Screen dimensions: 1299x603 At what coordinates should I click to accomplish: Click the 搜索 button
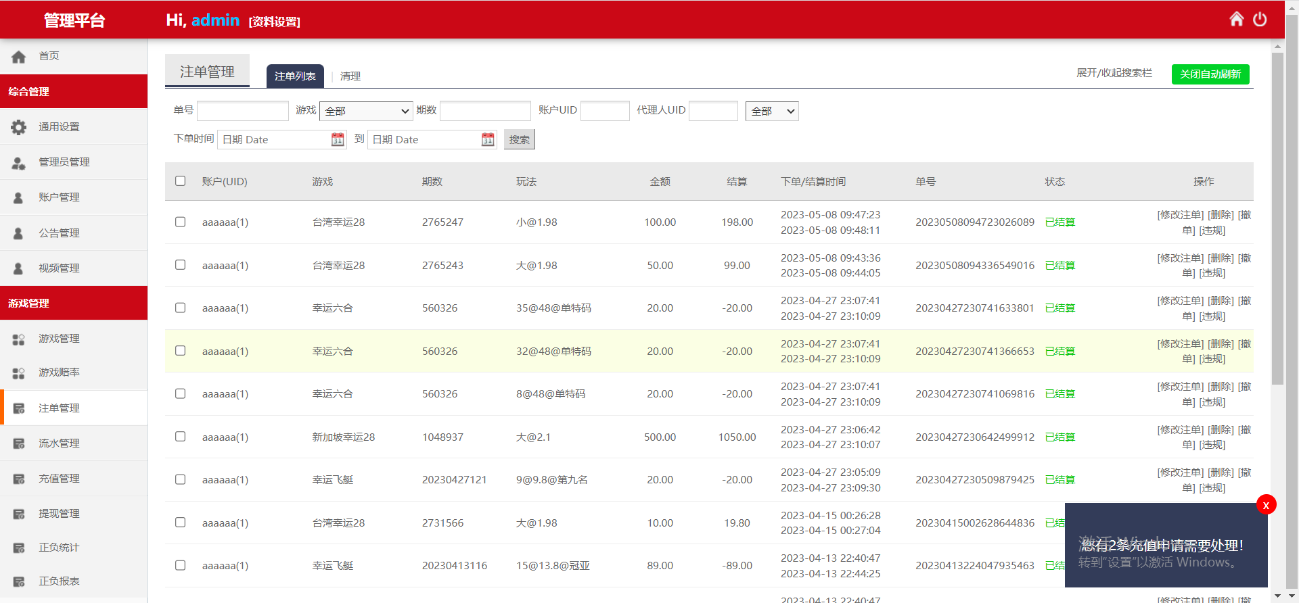pyautogui.click(x=519, y=139)
